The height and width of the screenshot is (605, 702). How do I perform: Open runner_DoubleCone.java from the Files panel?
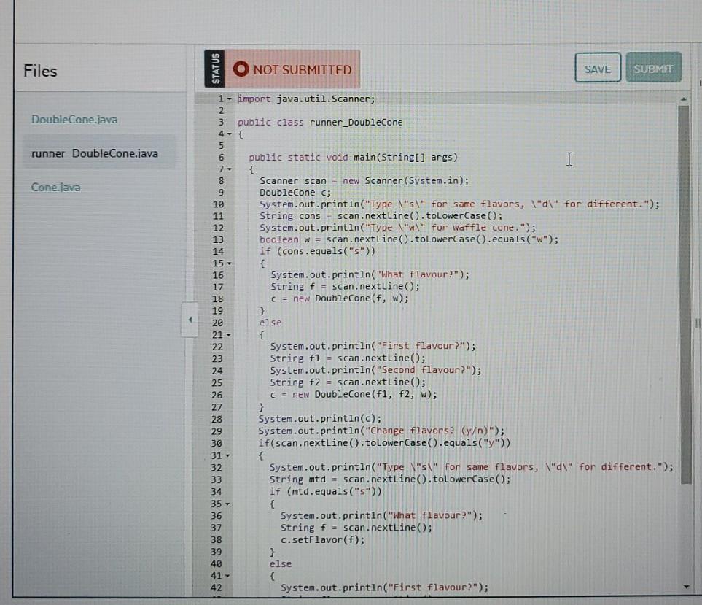(x=94, y=153)
